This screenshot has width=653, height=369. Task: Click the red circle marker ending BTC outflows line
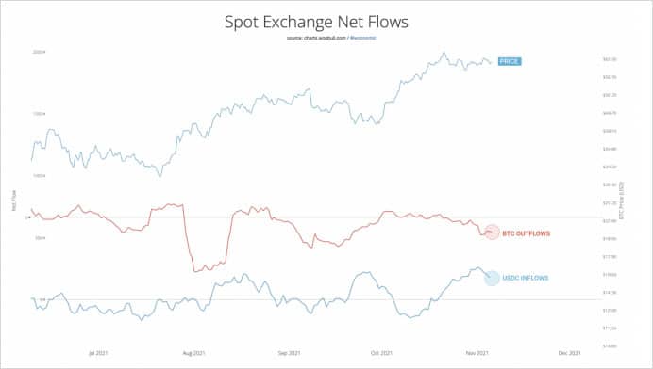(492, 232)
